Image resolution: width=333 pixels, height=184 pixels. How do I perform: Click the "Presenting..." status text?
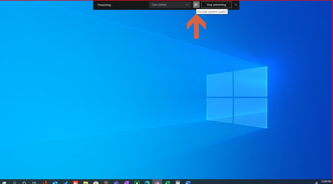pos(105,5)
